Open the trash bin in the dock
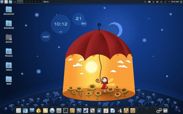 [166, 111]
